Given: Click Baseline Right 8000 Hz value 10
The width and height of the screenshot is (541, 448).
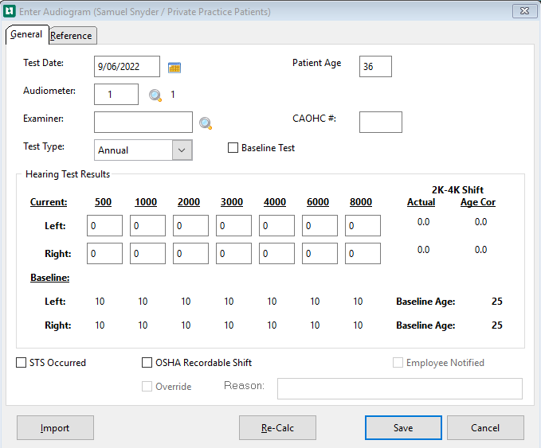Looking at the screenshot, I should pos(358,325).
